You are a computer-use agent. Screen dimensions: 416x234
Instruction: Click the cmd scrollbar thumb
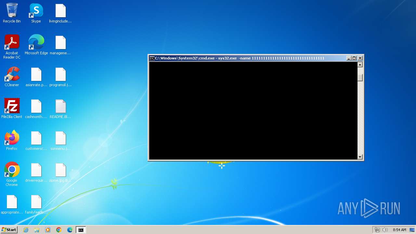[x=360, y=77]
